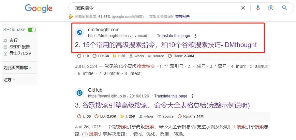Viewport: 296px width, 140px height.
Task: Toggle the SEOquake switch off
Action: pos(32,30)
